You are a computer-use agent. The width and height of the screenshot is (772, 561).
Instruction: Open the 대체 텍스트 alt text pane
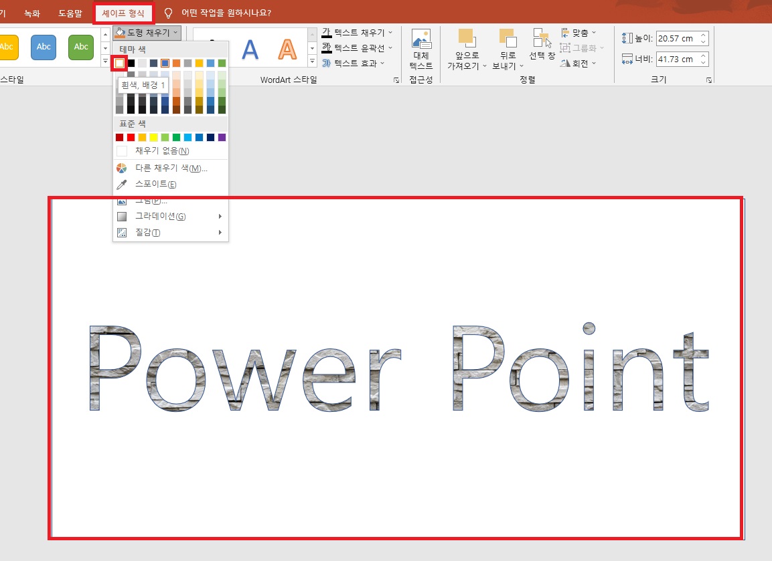pyautogui.click(x=421, y=49)
